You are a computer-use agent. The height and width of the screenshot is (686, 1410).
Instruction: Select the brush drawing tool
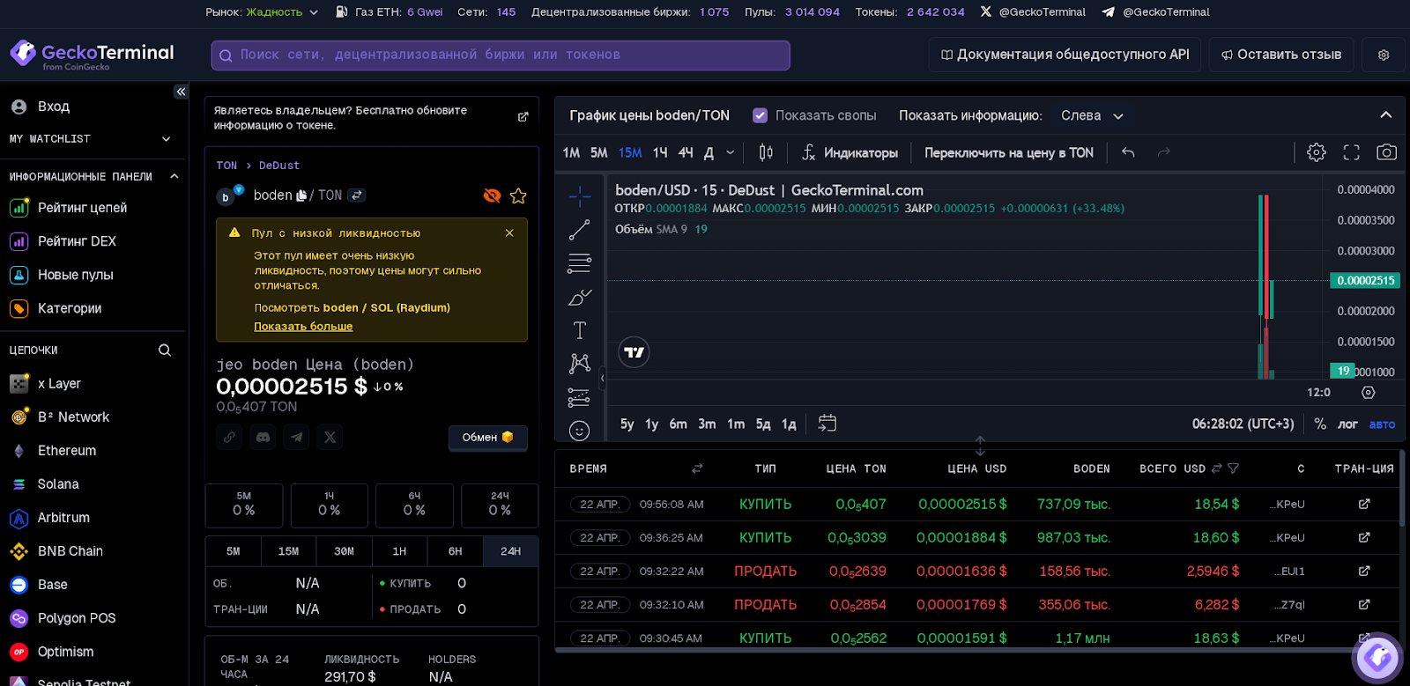coord(579,297)
